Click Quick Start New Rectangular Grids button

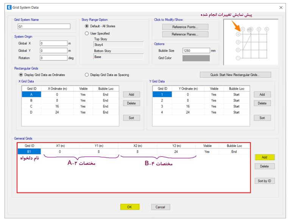coord(235,75)
